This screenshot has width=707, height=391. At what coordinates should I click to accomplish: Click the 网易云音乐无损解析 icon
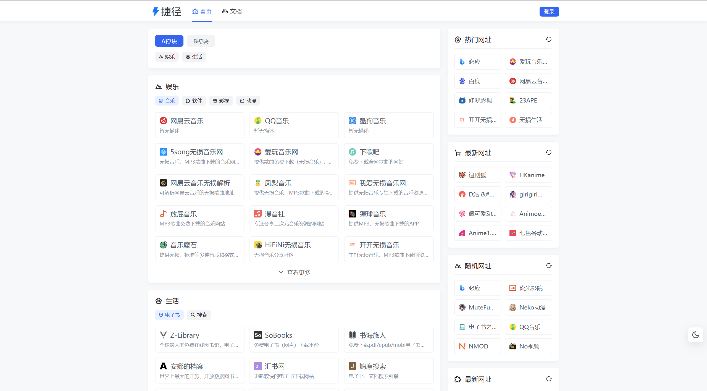163,183
